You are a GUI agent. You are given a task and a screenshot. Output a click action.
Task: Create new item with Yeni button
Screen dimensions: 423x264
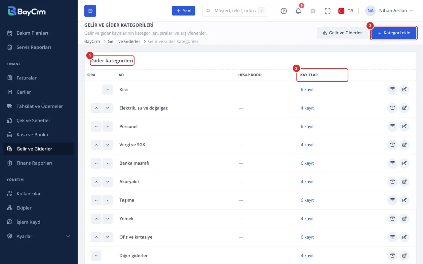point(183,11)
